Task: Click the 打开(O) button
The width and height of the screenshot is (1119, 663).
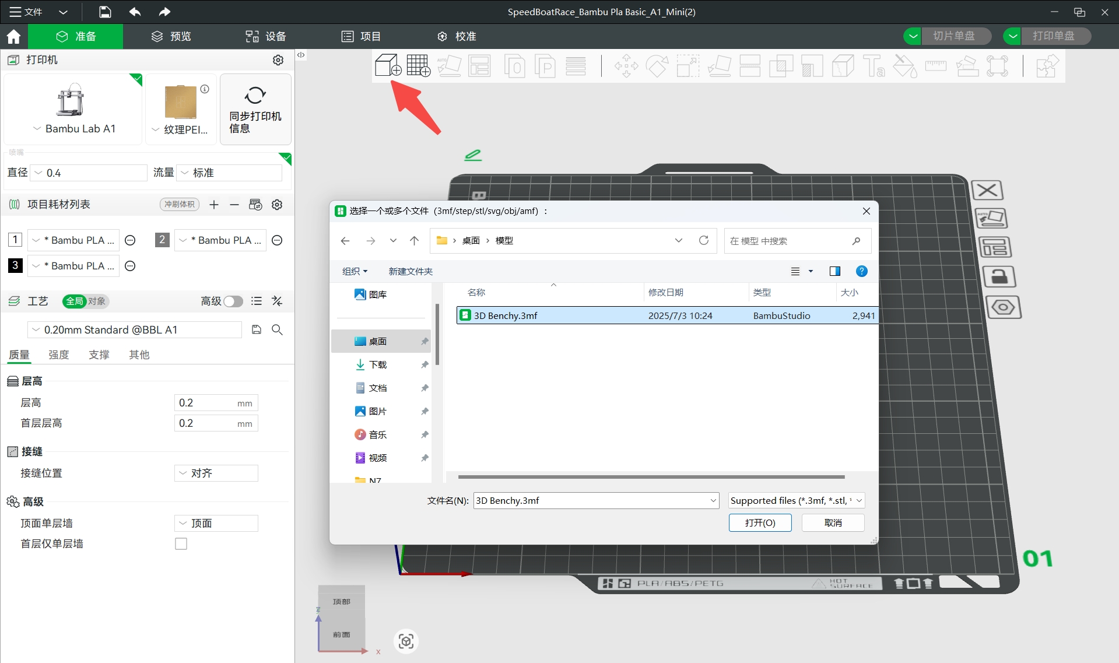Action: [x=760, y=523]
